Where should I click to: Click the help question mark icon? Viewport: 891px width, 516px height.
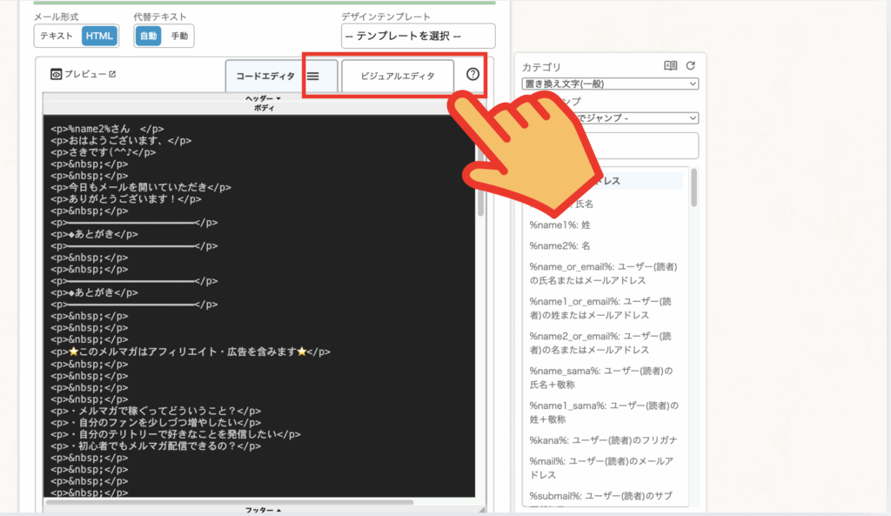[472, 75]
